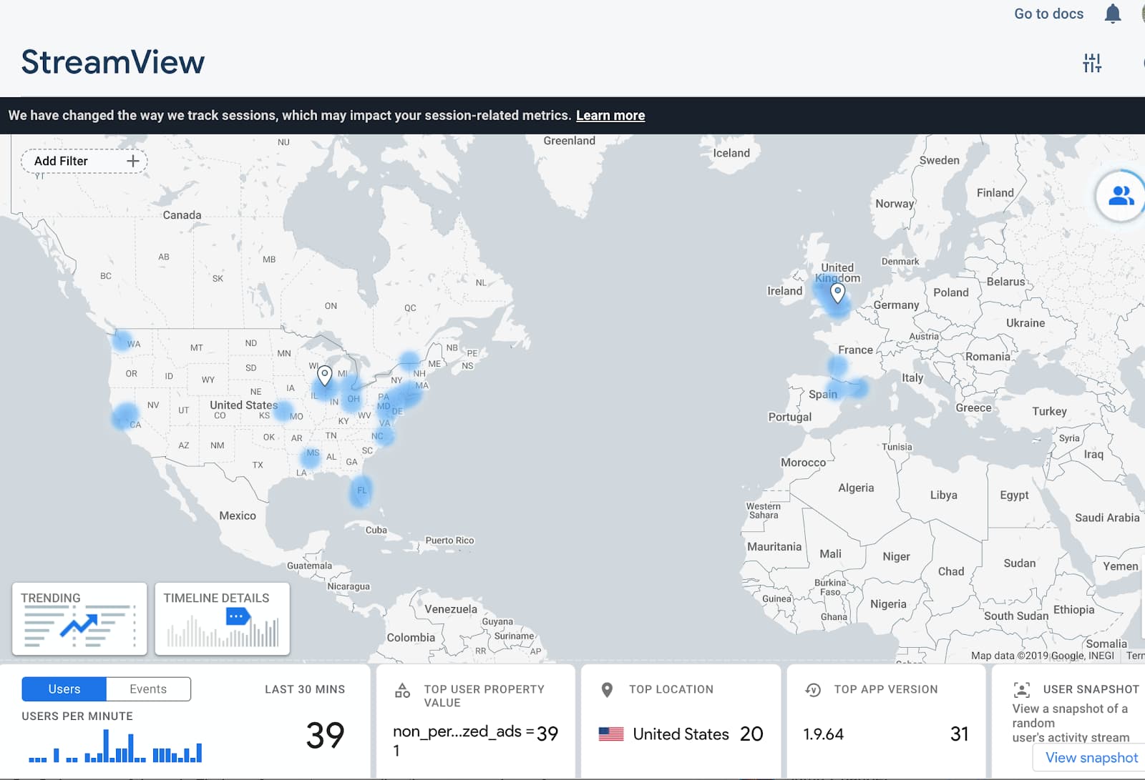Screen dimensions: 1145x780
Task: Click the plus icon in Add Filter
Action: (x=132, y=161)
